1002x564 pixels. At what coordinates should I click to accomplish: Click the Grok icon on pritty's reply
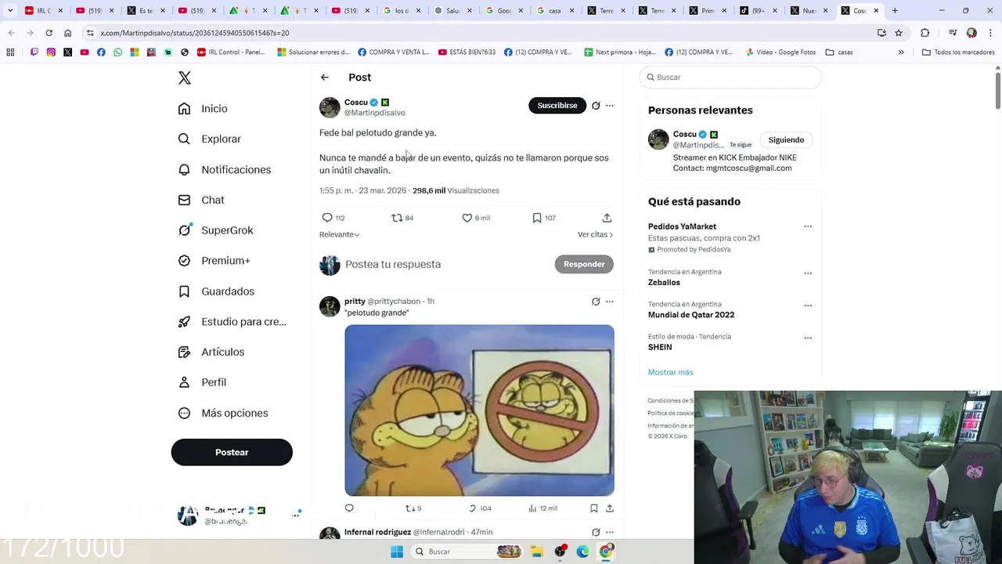pos(596,302)
